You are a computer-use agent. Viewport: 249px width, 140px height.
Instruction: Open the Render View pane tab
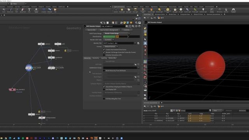(172, 14)
